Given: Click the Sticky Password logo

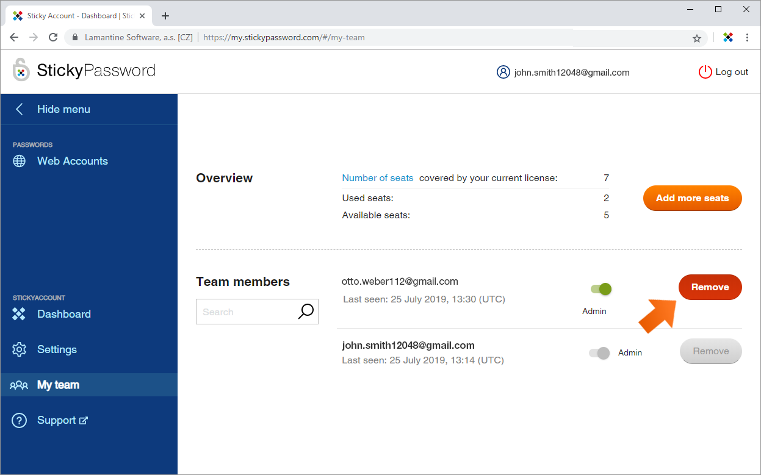Looking at the screenshot, I should (x=84, y=71).
